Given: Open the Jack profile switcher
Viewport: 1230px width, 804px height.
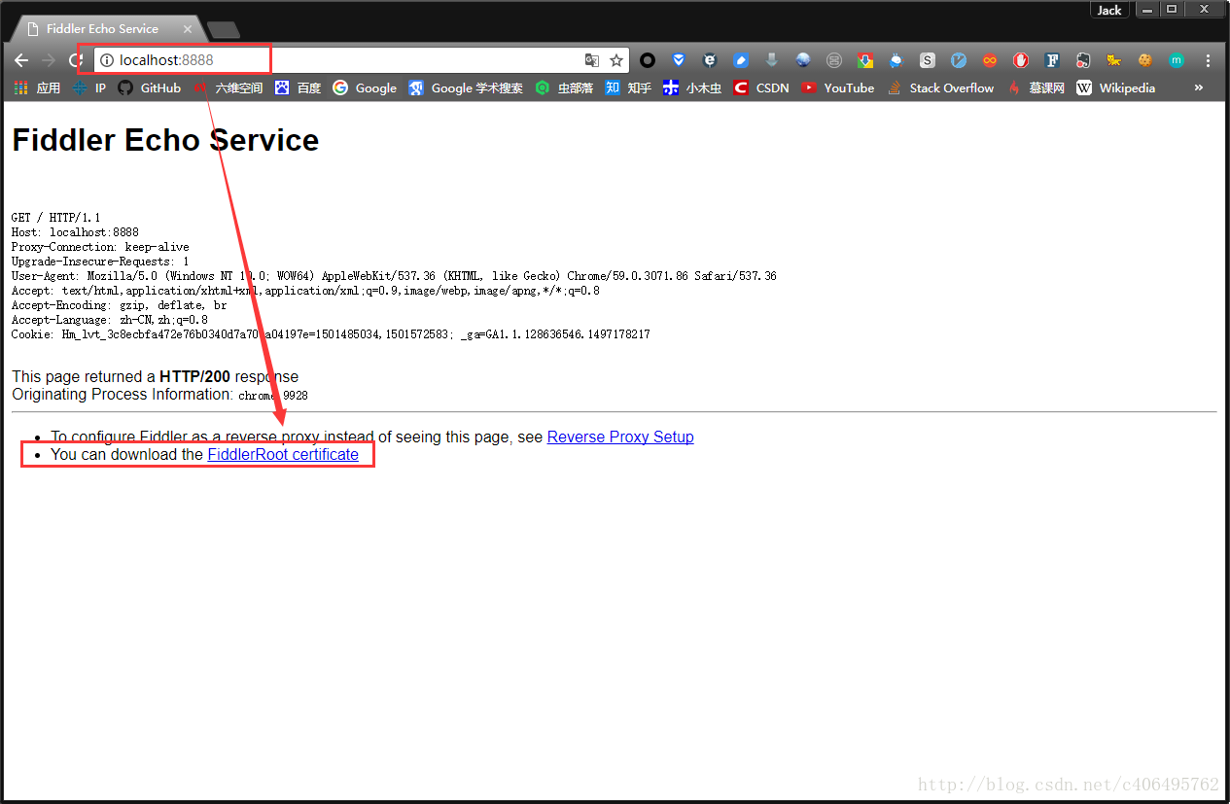Looking at the screenshot, I should 1109,10.
